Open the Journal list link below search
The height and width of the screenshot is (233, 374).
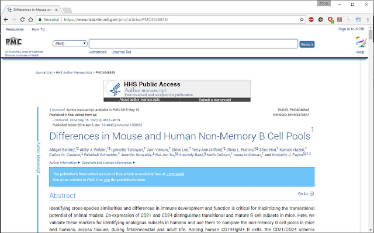[x=122, y=52]
